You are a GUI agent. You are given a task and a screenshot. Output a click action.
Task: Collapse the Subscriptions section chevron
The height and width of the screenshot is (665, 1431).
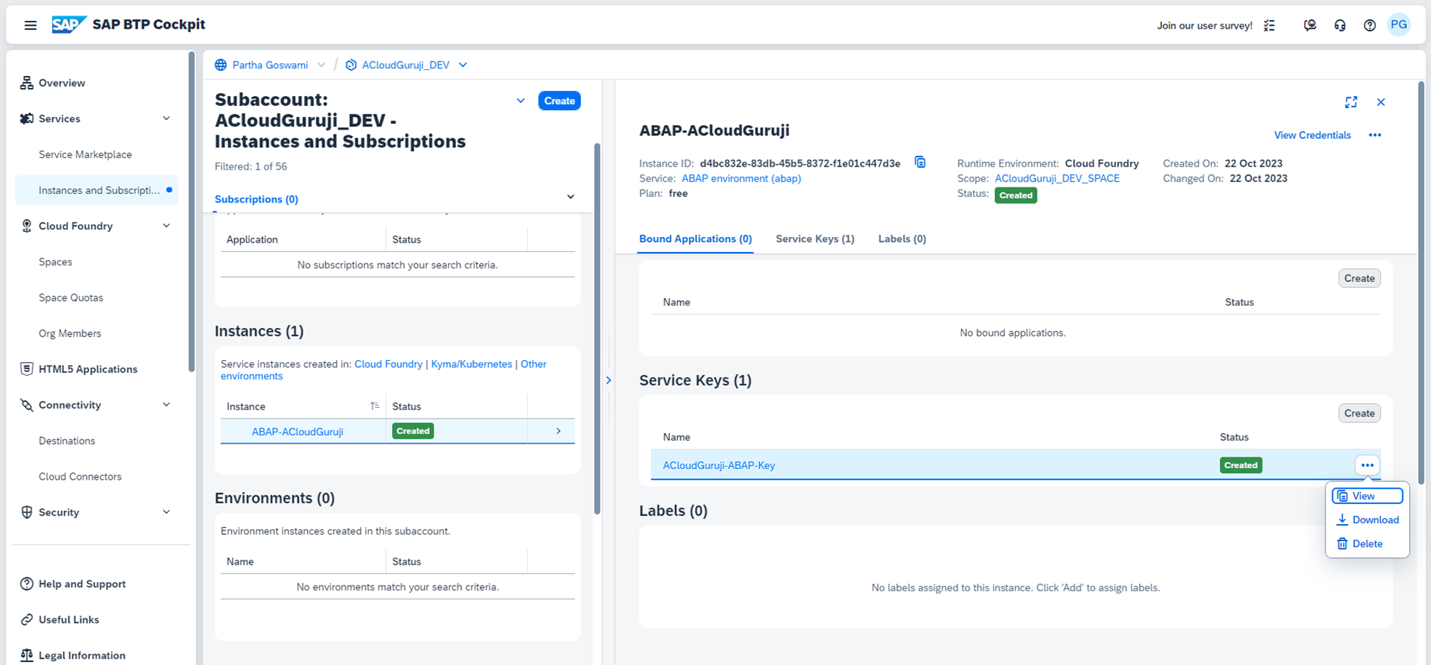[x=570, y=197]
